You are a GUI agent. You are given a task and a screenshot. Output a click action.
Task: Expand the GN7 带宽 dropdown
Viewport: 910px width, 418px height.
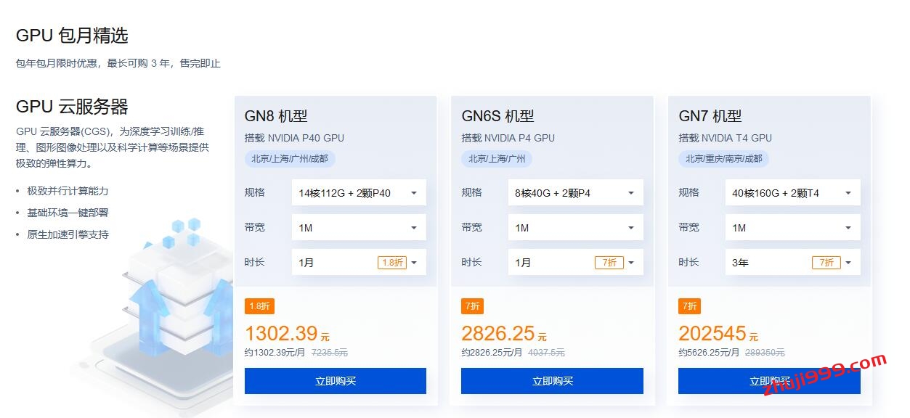pos(792,228)
